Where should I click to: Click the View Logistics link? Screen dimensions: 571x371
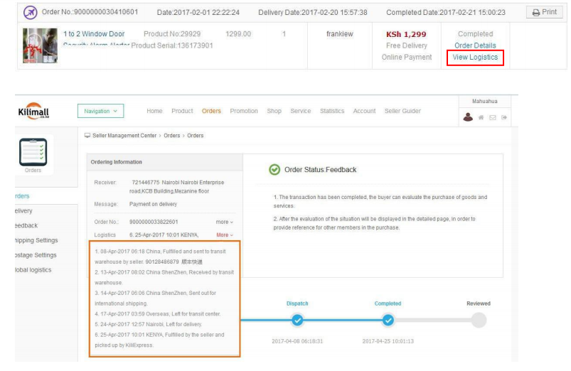point(475,58)
